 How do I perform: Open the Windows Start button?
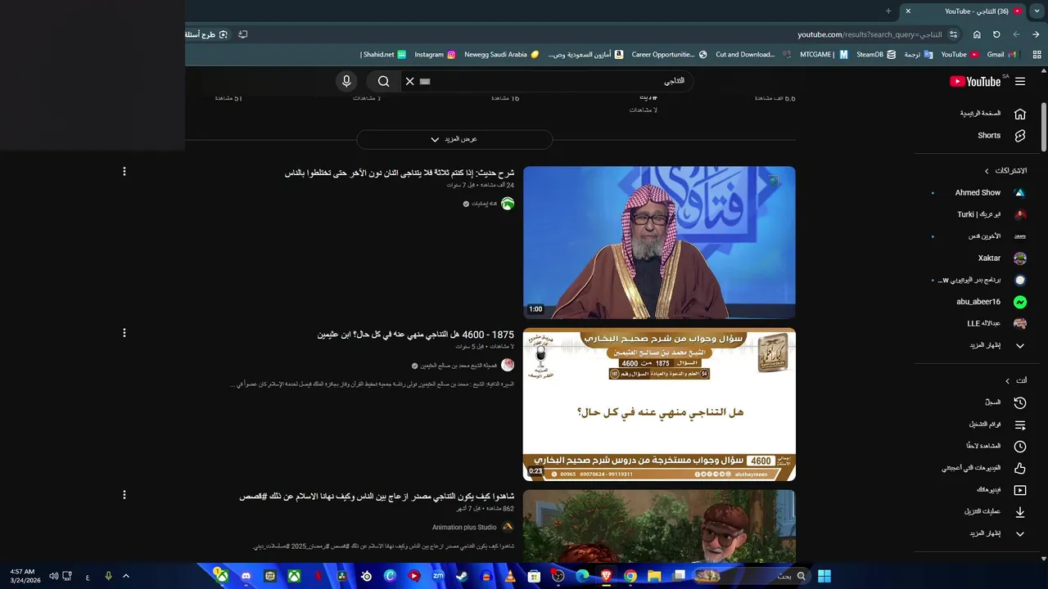pos(824,576)
